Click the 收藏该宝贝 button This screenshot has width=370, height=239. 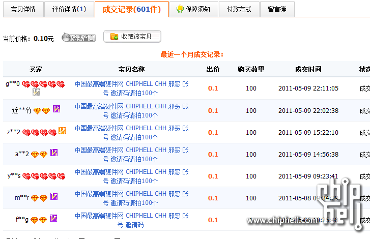(x=132, y=36)
